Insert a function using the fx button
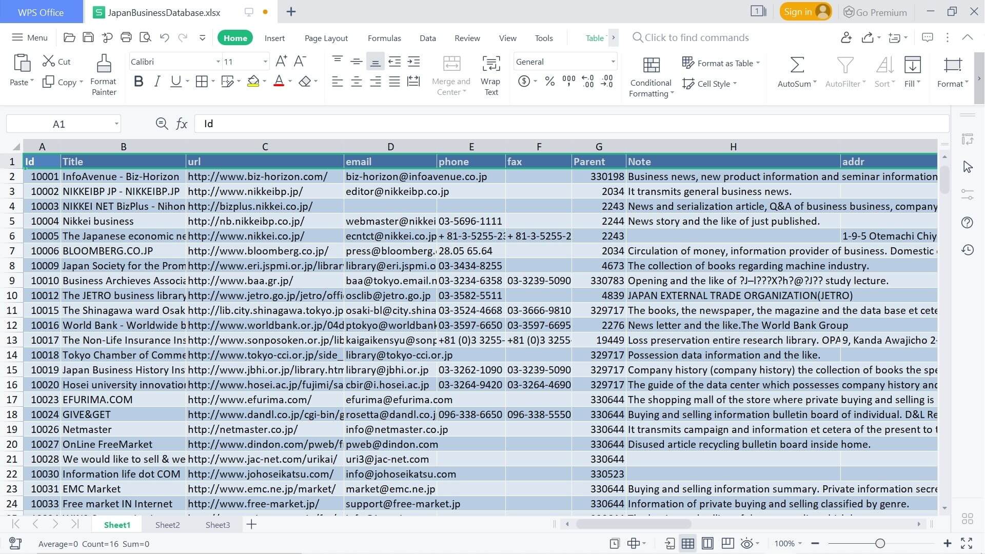 [x=182, y=123]
